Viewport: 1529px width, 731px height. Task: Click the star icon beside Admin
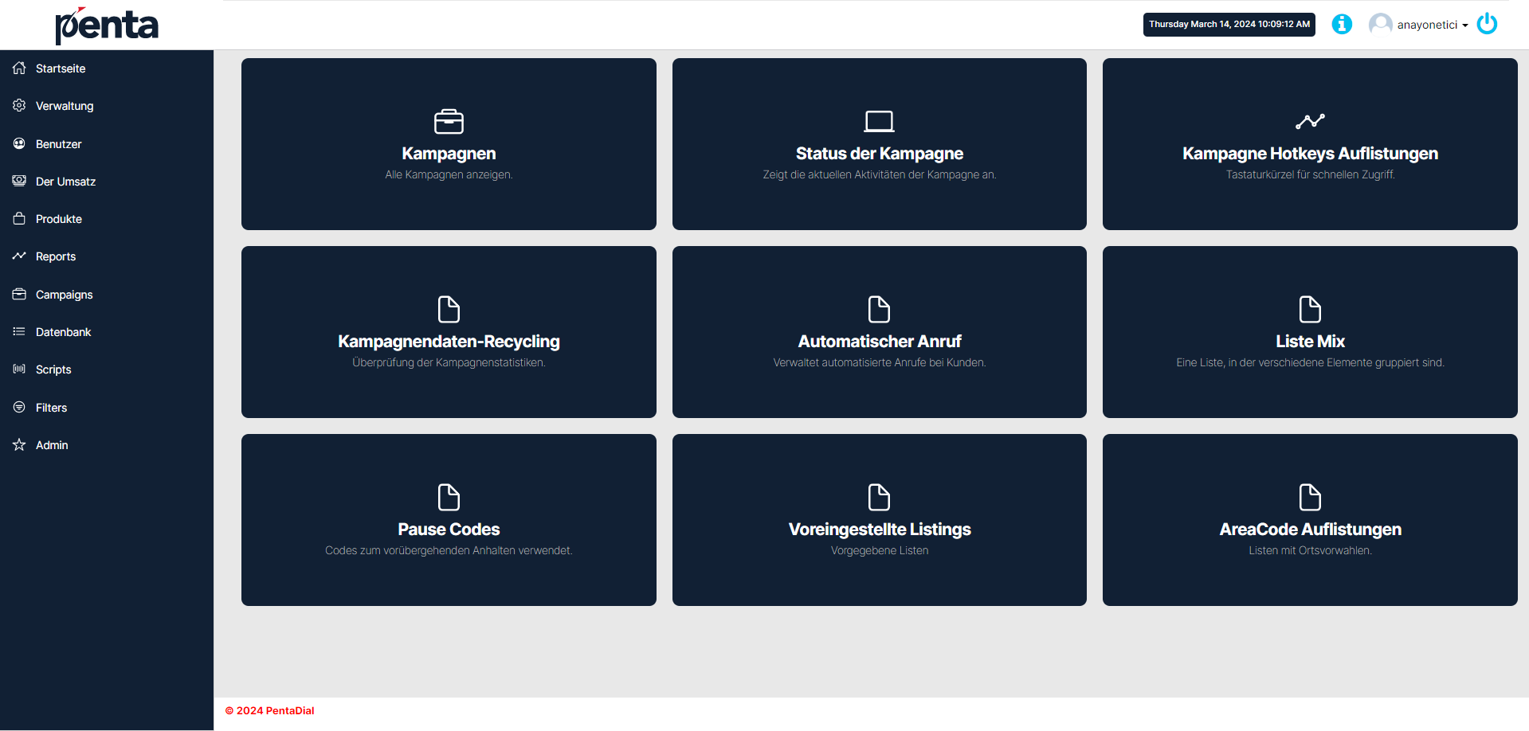(19, 445)
